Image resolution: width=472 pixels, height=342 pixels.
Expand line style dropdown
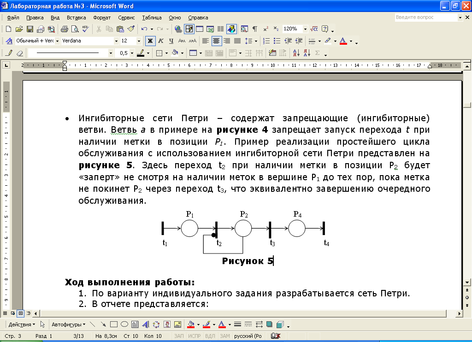click(111, 53)
